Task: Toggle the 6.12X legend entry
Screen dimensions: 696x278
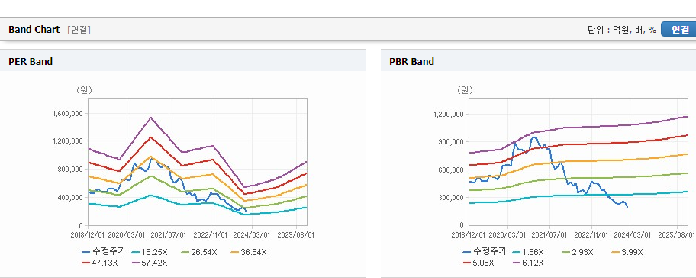Action: [x=528, y=263]
